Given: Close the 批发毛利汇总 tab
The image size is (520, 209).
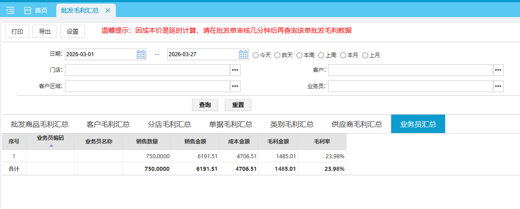Looking at the screenshot, I should coord(107,10).
